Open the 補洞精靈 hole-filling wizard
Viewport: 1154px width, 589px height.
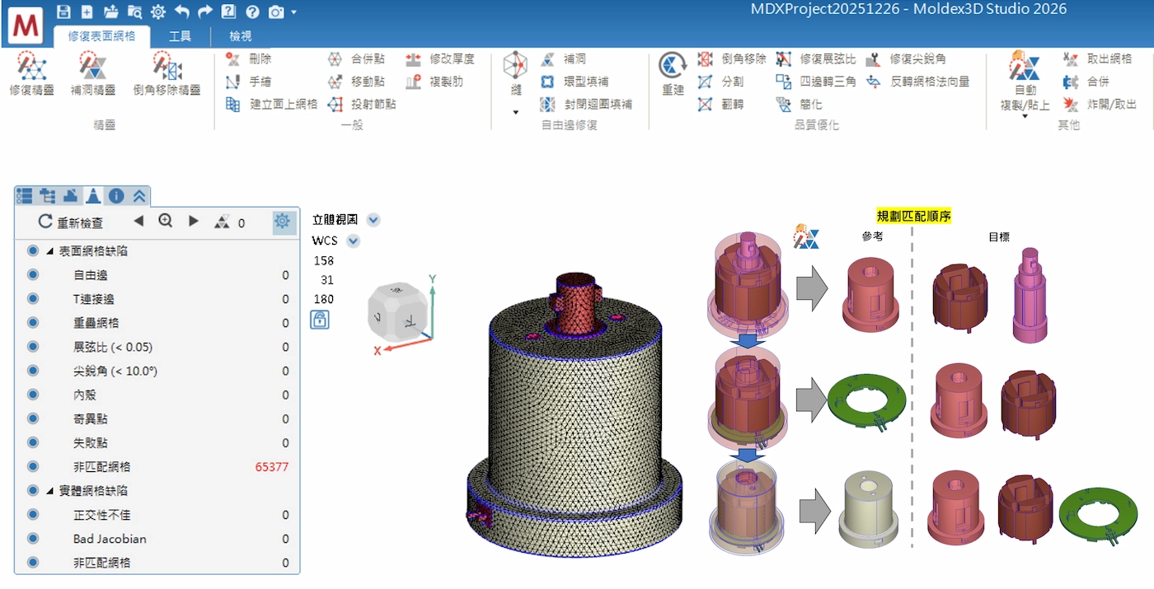92,68
